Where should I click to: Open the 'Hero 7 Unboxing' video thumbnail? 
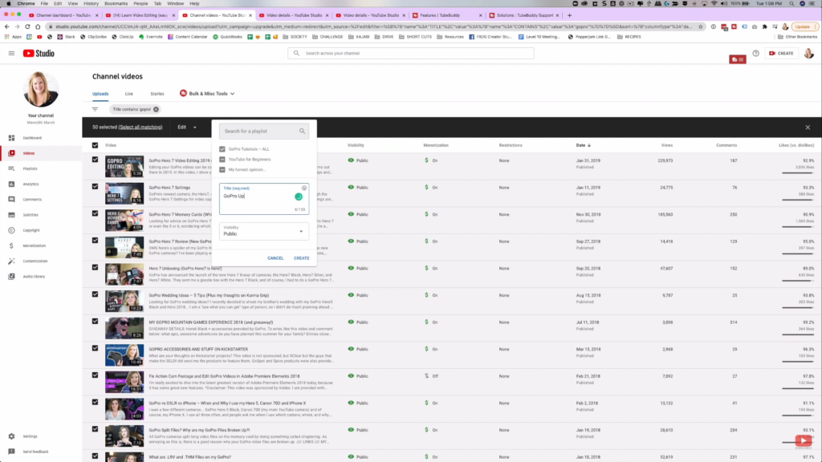(124, 274)
